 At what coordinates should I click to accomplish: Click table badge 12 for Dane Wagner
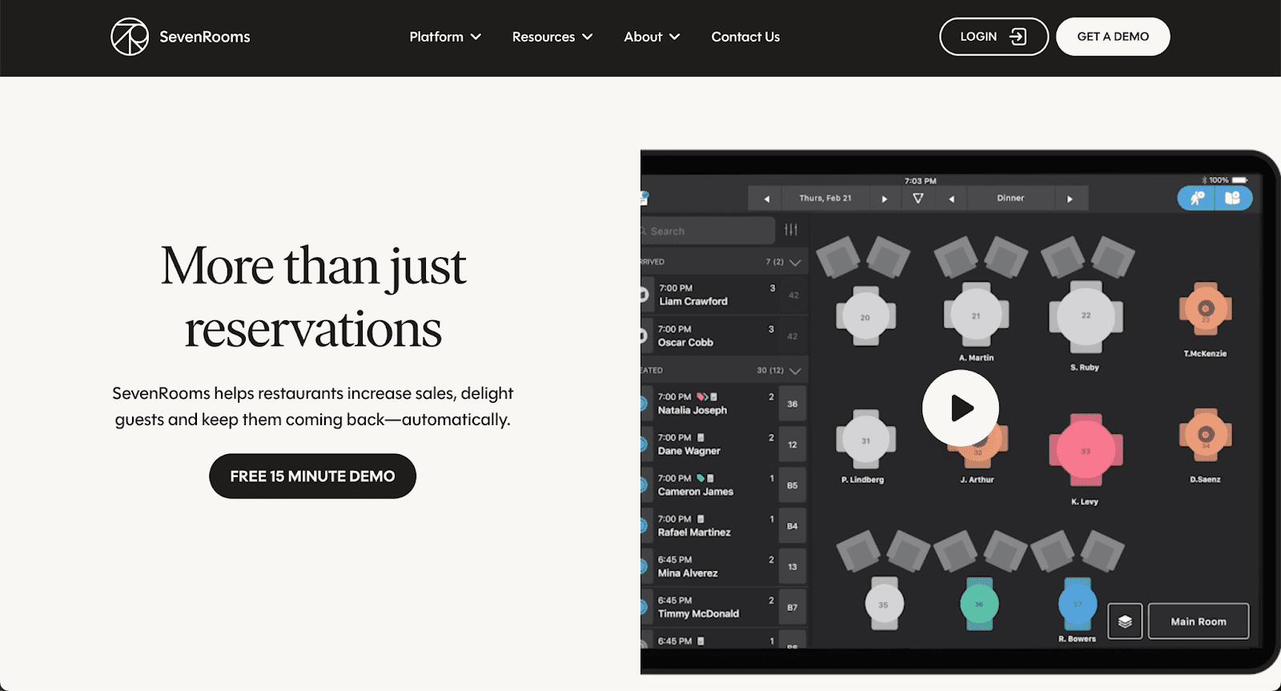coord(792,445)
